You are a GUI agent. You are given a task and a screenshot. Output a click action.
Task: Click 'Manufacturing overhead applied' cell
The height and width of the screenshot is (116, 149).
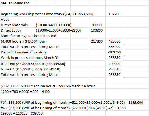(29, 36)
